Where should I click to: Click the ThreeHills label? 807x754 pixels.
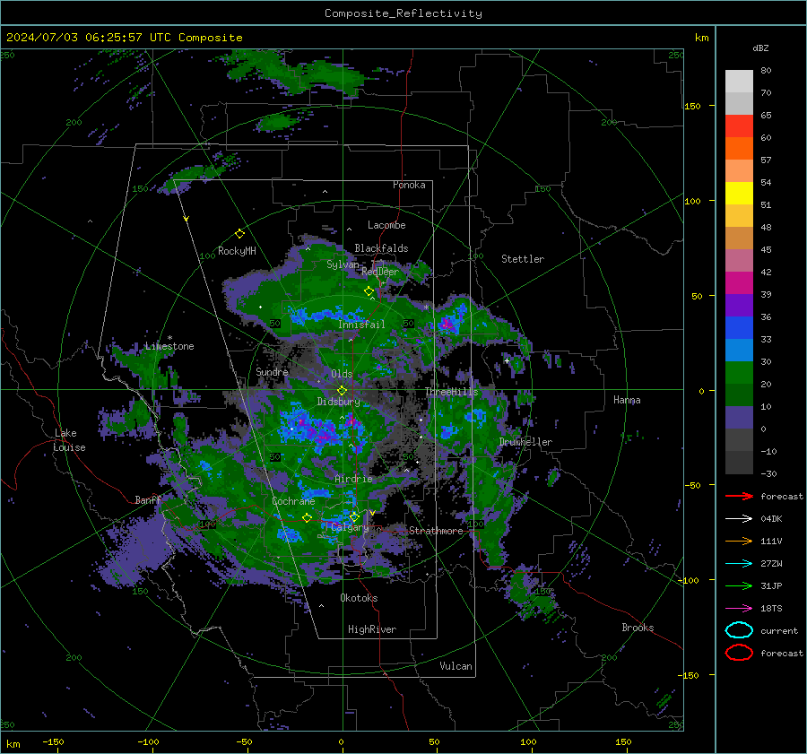(x=451, y=392)
